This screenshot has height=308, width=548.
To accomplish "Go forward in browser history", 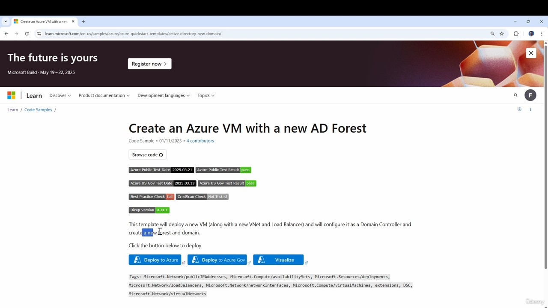I will click(16, 34).
